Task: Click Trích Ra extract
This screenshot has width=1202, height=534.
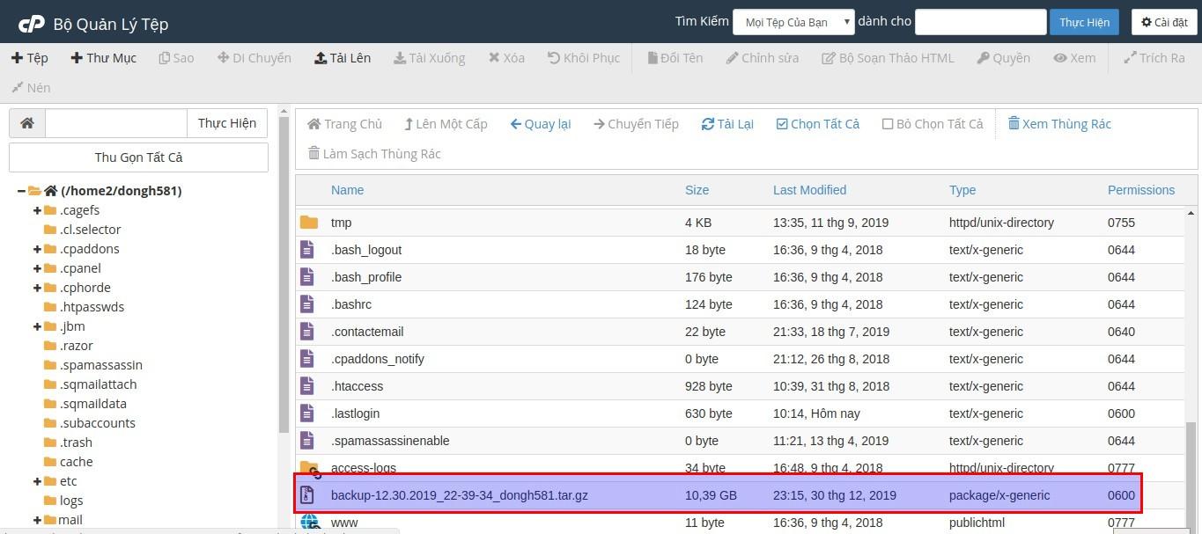Action: tap(1154, 58)
